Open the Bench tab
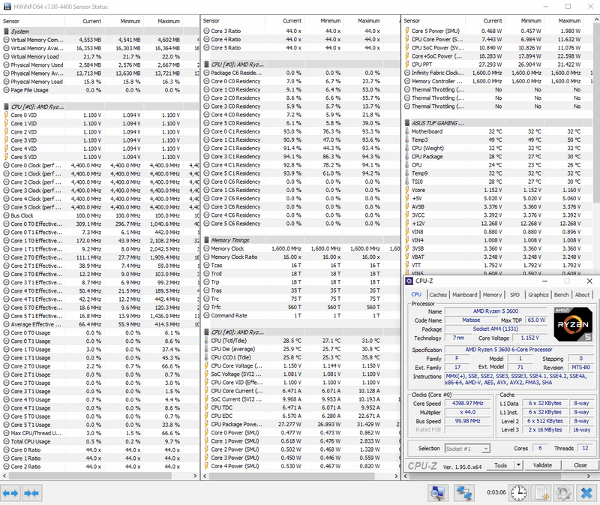Image resolution: width=600 pixels, height=505 pixels. (561, 295)
